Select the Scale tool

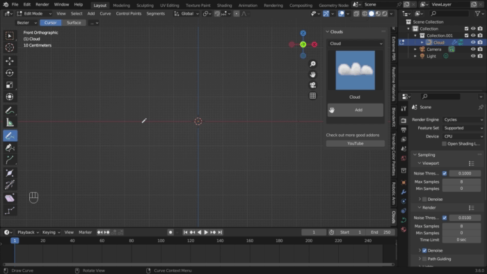pyautogui.click(x=10, y=85)
